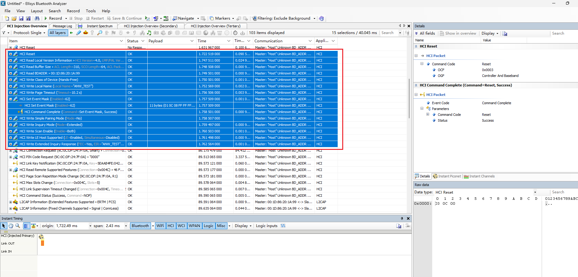578x277 pixels.
Task: Open the Time column header dropdown
Action: pos(229,41)
